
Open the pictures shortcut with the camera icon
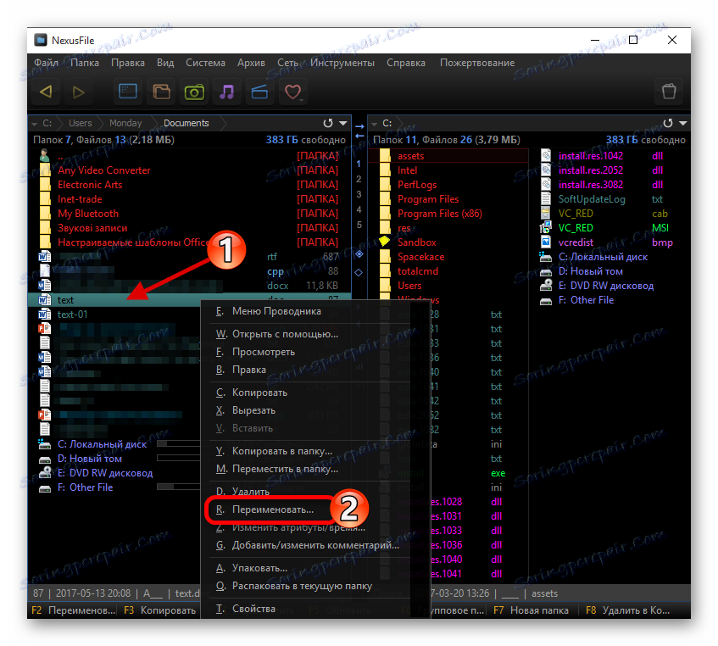coord(194,92)
